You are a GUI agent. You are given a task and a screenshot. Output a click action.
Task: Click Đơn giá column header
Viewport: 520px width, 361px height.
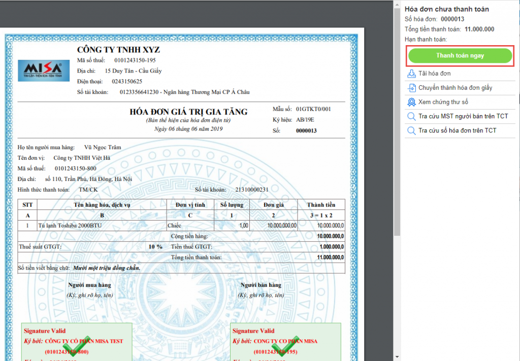(274, 205)
